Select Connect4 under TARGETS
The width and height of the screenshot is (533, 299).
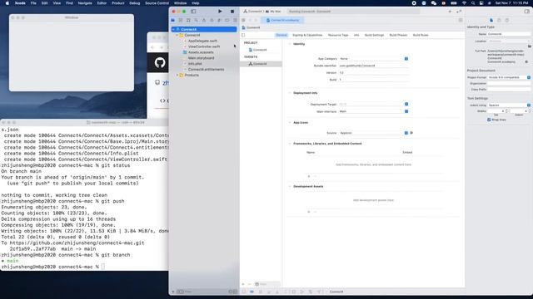tap(261, 64)
